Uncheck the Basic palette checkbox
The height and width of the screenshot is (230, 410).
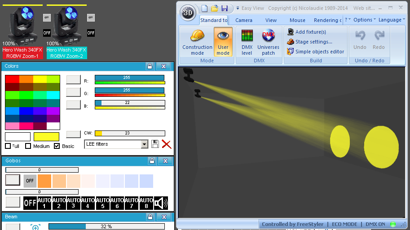point(57,146)
